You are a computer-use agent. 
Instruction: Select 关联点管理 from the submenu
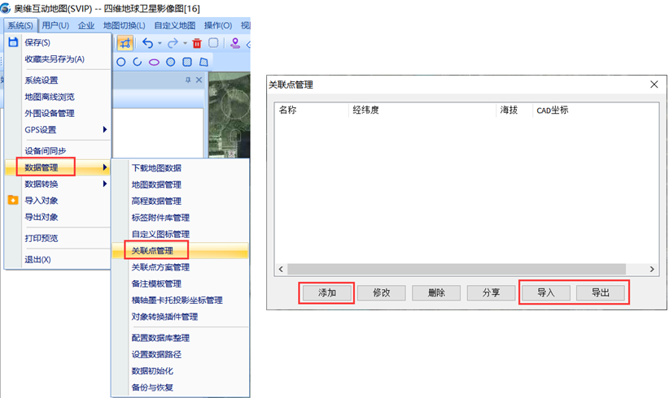(x=152, y=251)
